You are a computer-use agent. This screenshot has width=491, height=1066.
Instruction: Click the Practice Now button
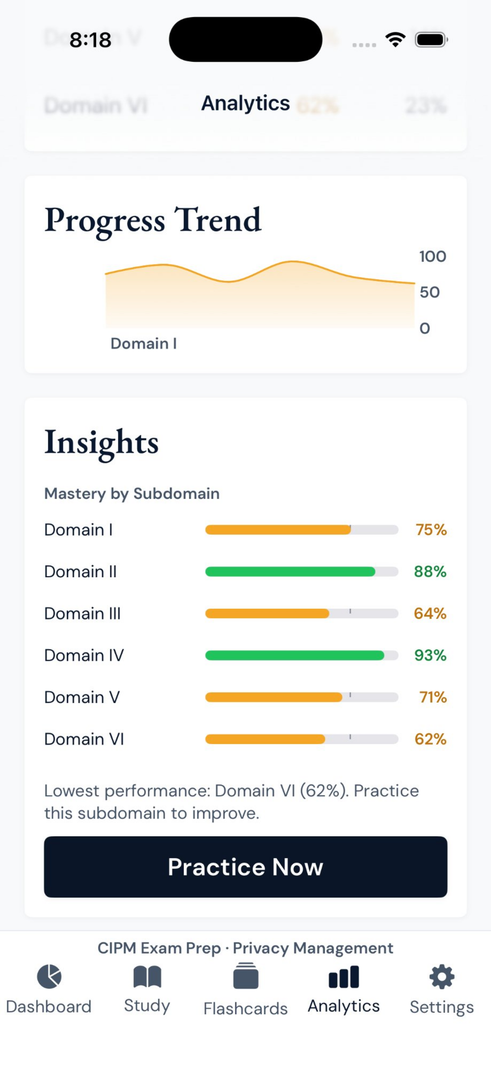(245, 867)
